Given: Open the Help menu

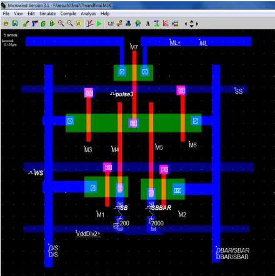Looking at the screenshot, I should [x=105, y=14].
